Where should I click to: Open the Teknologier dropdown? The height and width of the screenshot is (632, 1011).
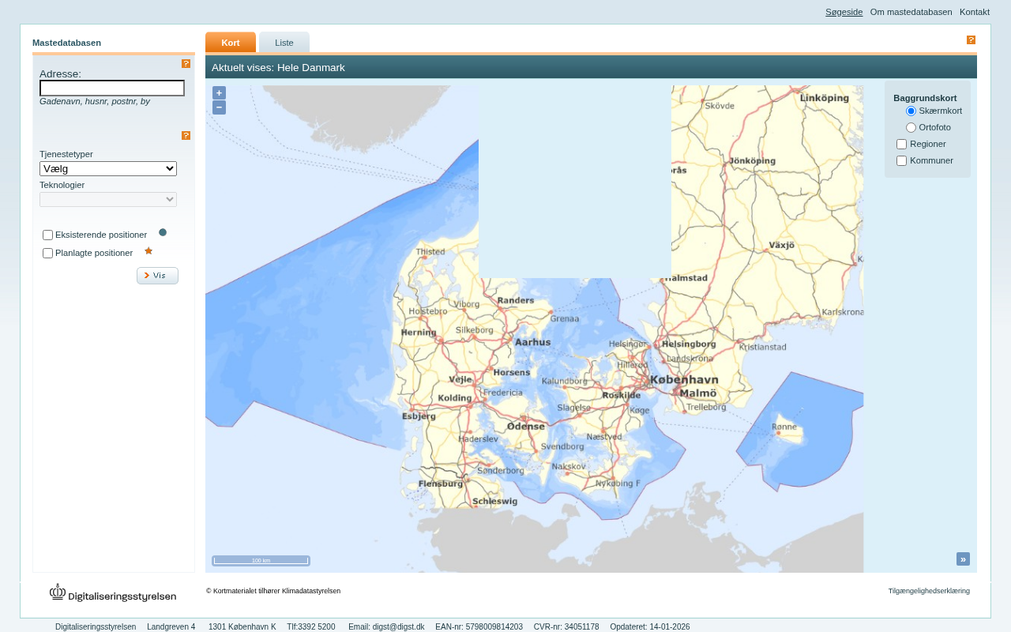(108, 200)
